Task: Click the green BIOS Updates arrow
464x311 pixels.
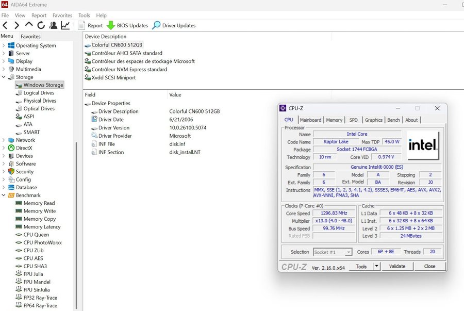Action: tap(111, 25)
